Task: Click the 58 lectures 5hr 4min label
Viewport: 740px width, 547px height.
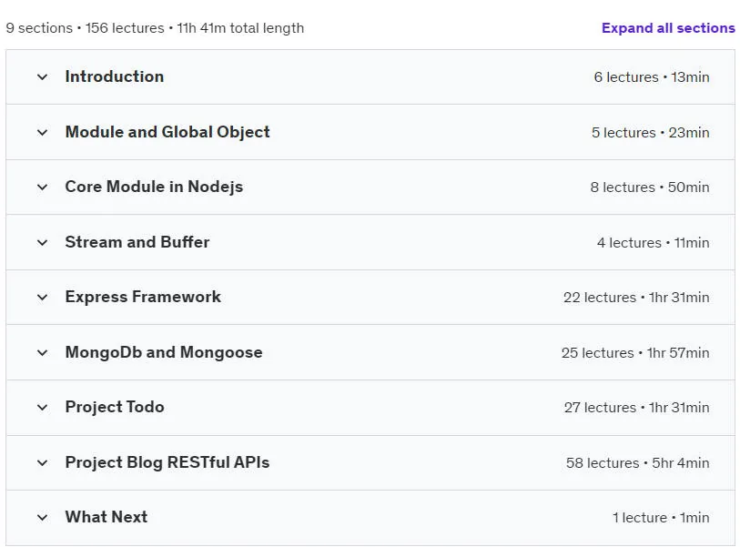Action: click(x=637, y=463)
